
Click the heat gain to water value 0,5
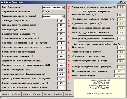(x=121, y=61)
